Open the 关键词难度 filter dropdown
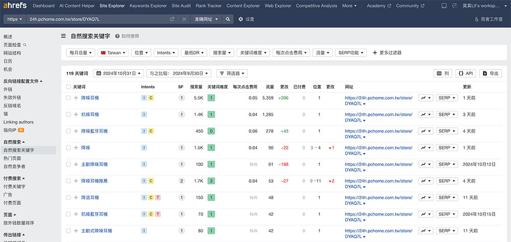The height and width of the screenshot is (242, 511). point(253,53)
